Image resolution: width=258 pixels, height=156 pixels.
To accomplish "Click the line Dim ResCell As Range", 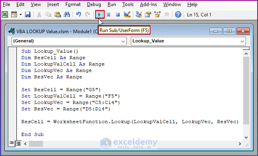I will tap(53, 58).
